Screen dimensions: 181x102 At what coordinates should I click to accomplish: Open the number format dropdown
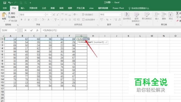pyautogui.click(x=120, y=15)
